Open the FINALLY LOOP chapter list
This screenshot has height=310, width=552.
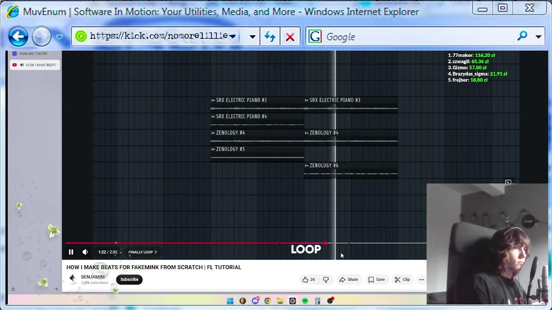pyautogui.click(x=142, y=252)
